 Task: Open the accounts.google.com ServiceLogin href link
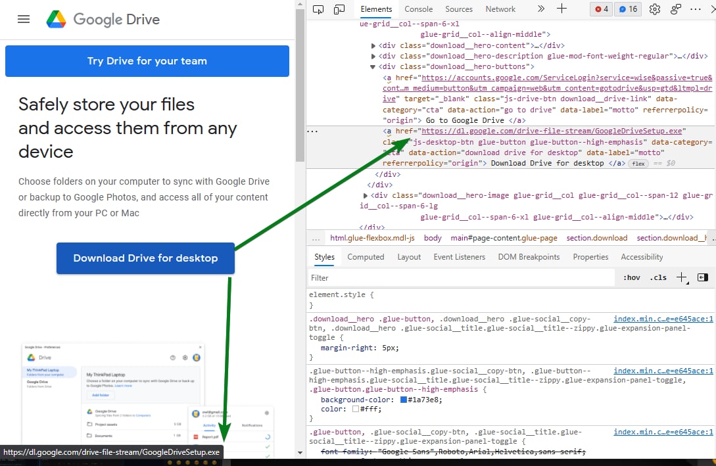tap(547, 88)
